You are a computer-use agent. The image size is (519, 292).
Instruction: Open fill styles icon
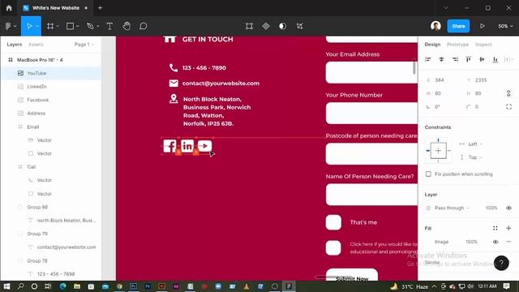point(495,228)
